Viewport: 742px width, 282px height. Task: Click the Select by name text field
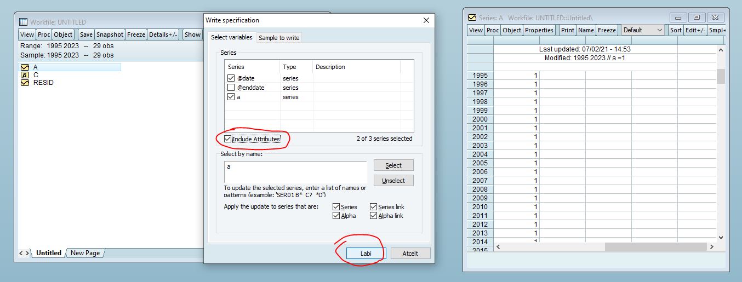coord(295,172)
